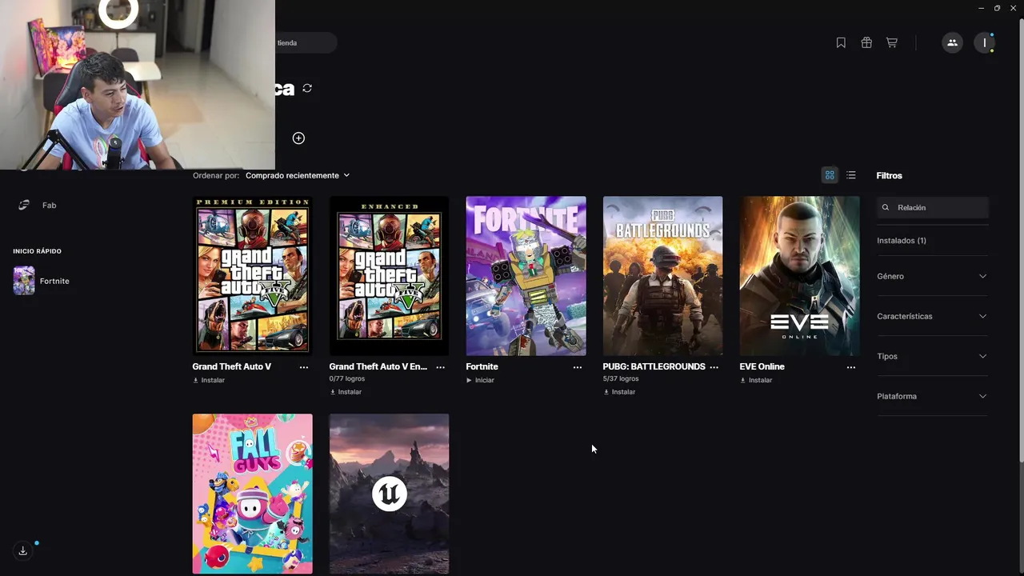Click the vertical scrollbar on the right
This screenshot has width=1024, height=576.
point(1021,240)
